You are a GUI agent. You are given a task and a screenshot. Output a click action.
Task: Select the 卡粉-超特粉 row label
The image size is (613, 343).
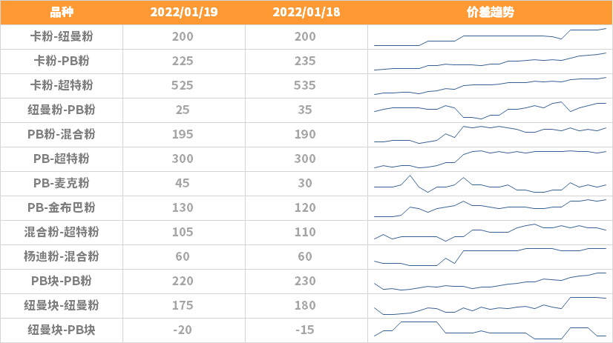pos(62,85)
